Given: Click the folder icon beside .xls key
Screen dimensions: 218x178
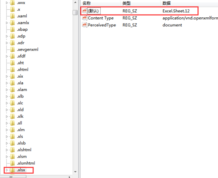Looking at the screenshot, I should point(13,136).
